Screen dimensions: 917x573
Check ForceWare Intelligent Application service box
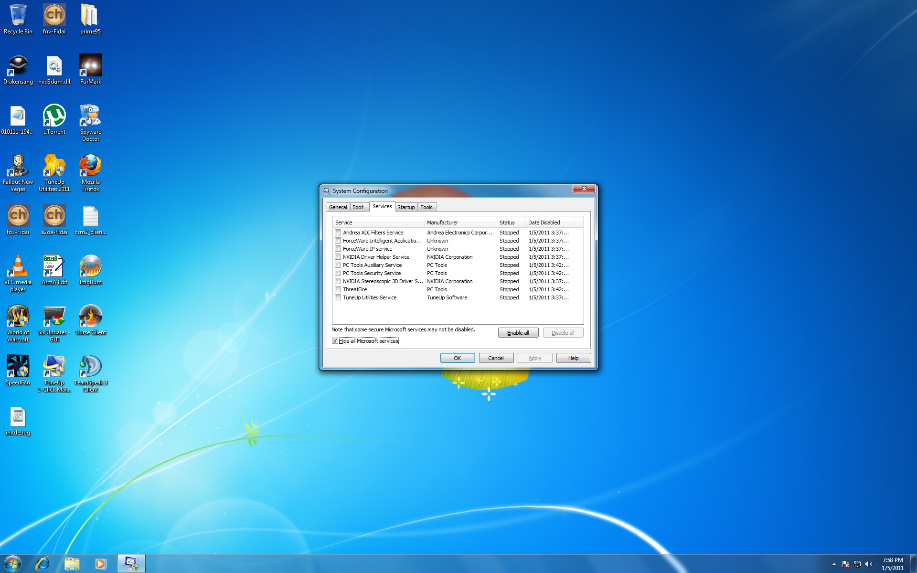coord(338,241)
